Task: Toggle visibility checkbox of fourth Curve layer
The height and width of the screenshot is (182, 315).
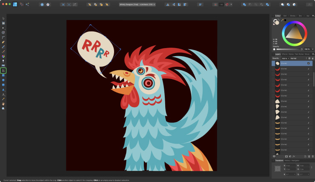Action: point(308,80)
